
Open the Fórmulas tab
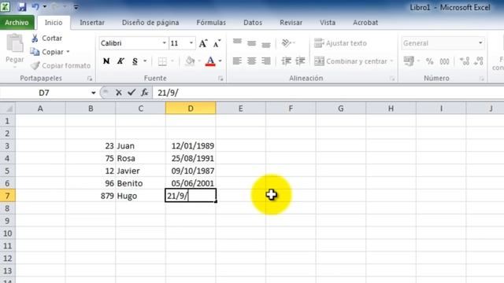point(211,23)
